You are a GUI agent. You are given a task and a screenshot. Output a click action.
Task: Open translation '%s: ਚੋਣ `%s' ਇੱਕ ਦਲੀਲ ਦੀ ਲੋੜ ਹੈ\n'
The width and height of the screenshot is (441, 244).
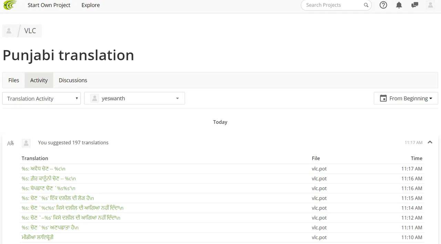click(58, 198)
